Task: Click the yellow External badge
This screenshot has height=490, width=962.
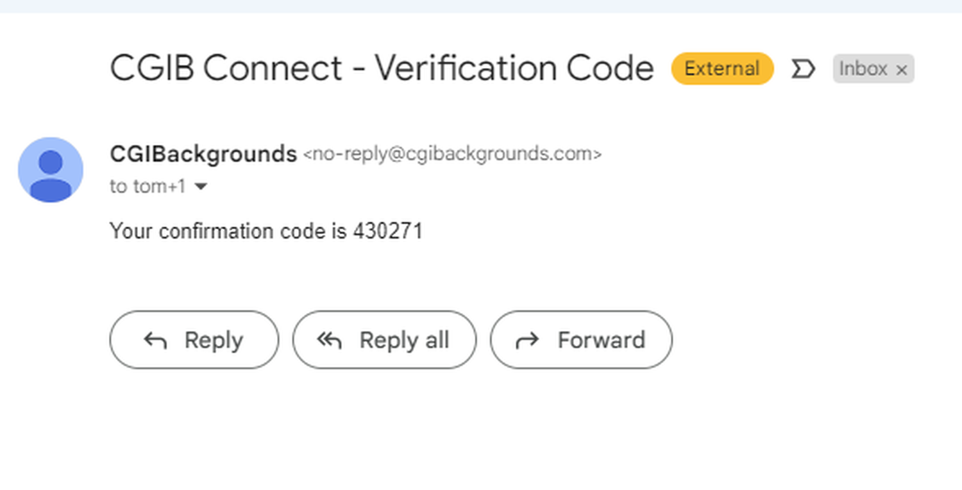Action: pos(722,69)
